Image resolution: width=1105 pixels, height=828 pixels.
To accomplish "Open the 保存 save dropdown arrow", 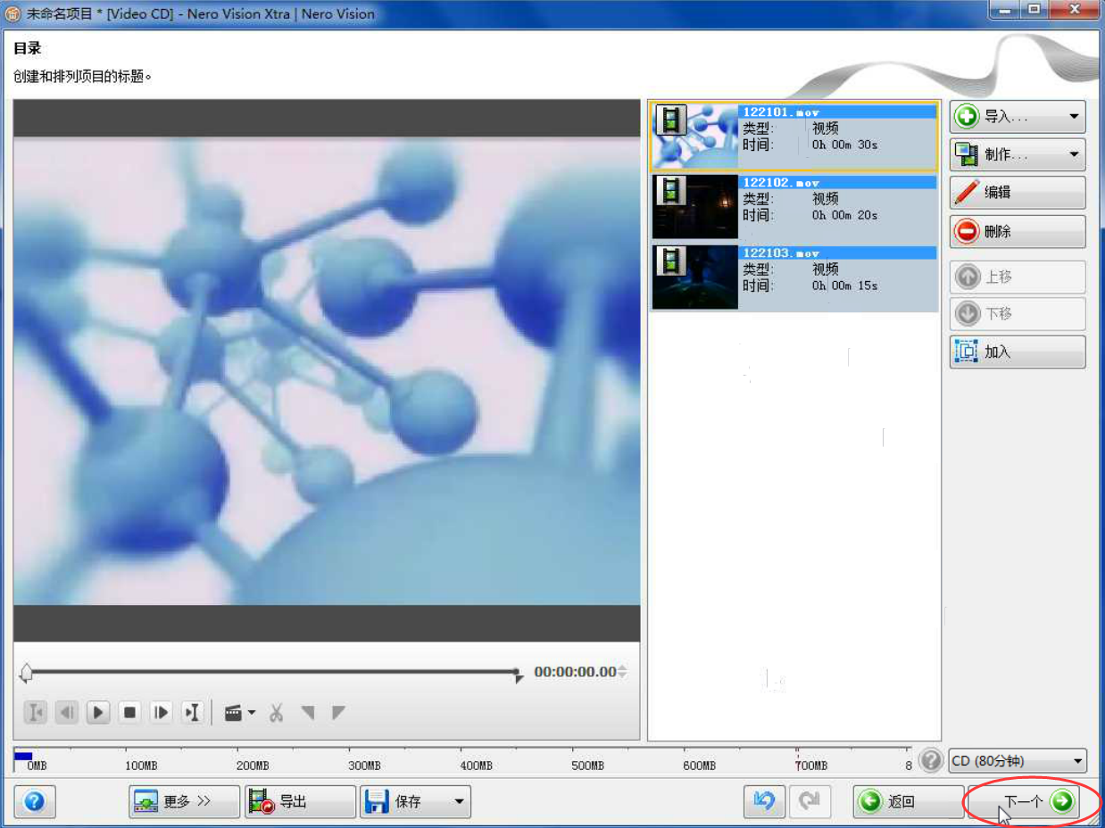I will pyautogui.click(x=460, y=801).
